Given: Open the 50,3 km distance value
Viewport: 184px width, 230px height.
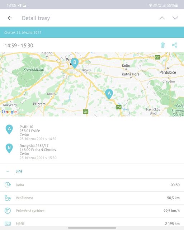Looking at the screenshot, I should [173, 198].
